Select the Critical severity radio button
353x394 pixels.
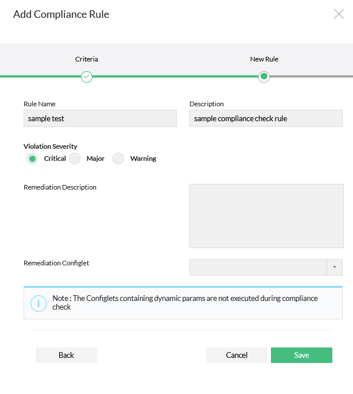(x=32, y=159)
